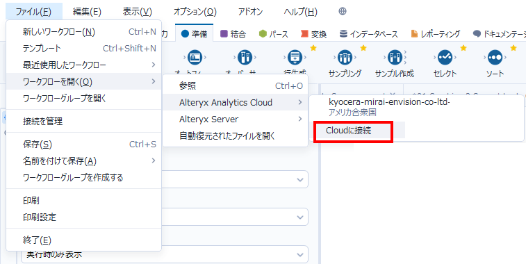Image resolution: width=526 pixels, height=264 pixels.
Task: Select the サンプリング tool icon
Action: [345, 58]
